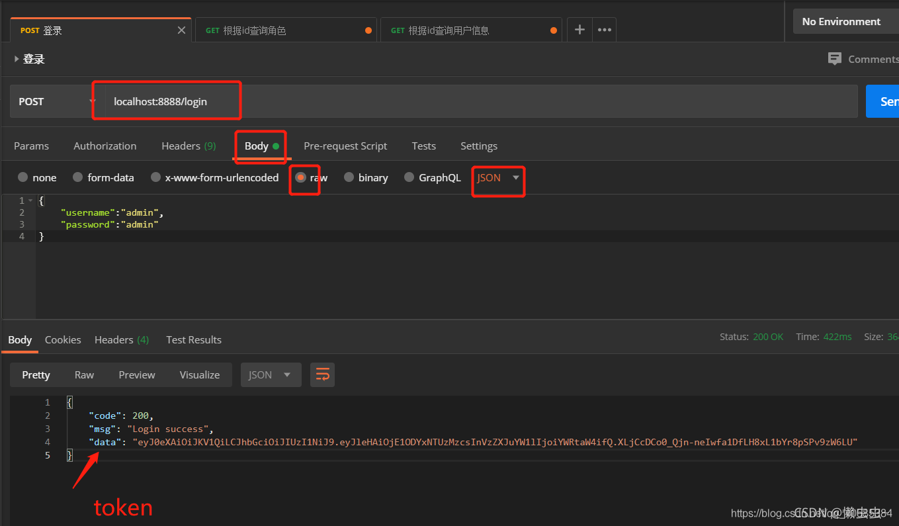This screenshot has width=899, height=526.
Task: Expand the 登录 request description triangle
Action: click(x=17, y=59)
